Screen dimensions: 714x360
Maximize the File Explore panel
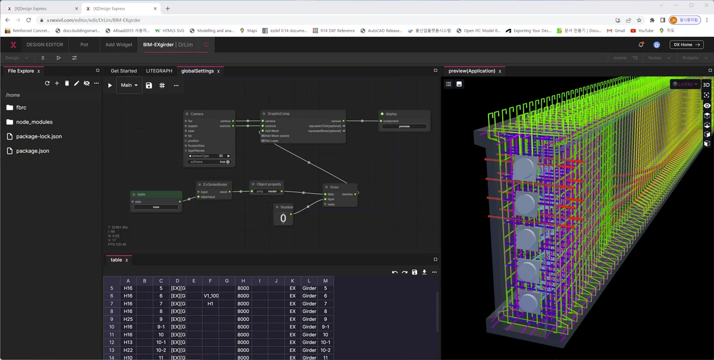98,70
